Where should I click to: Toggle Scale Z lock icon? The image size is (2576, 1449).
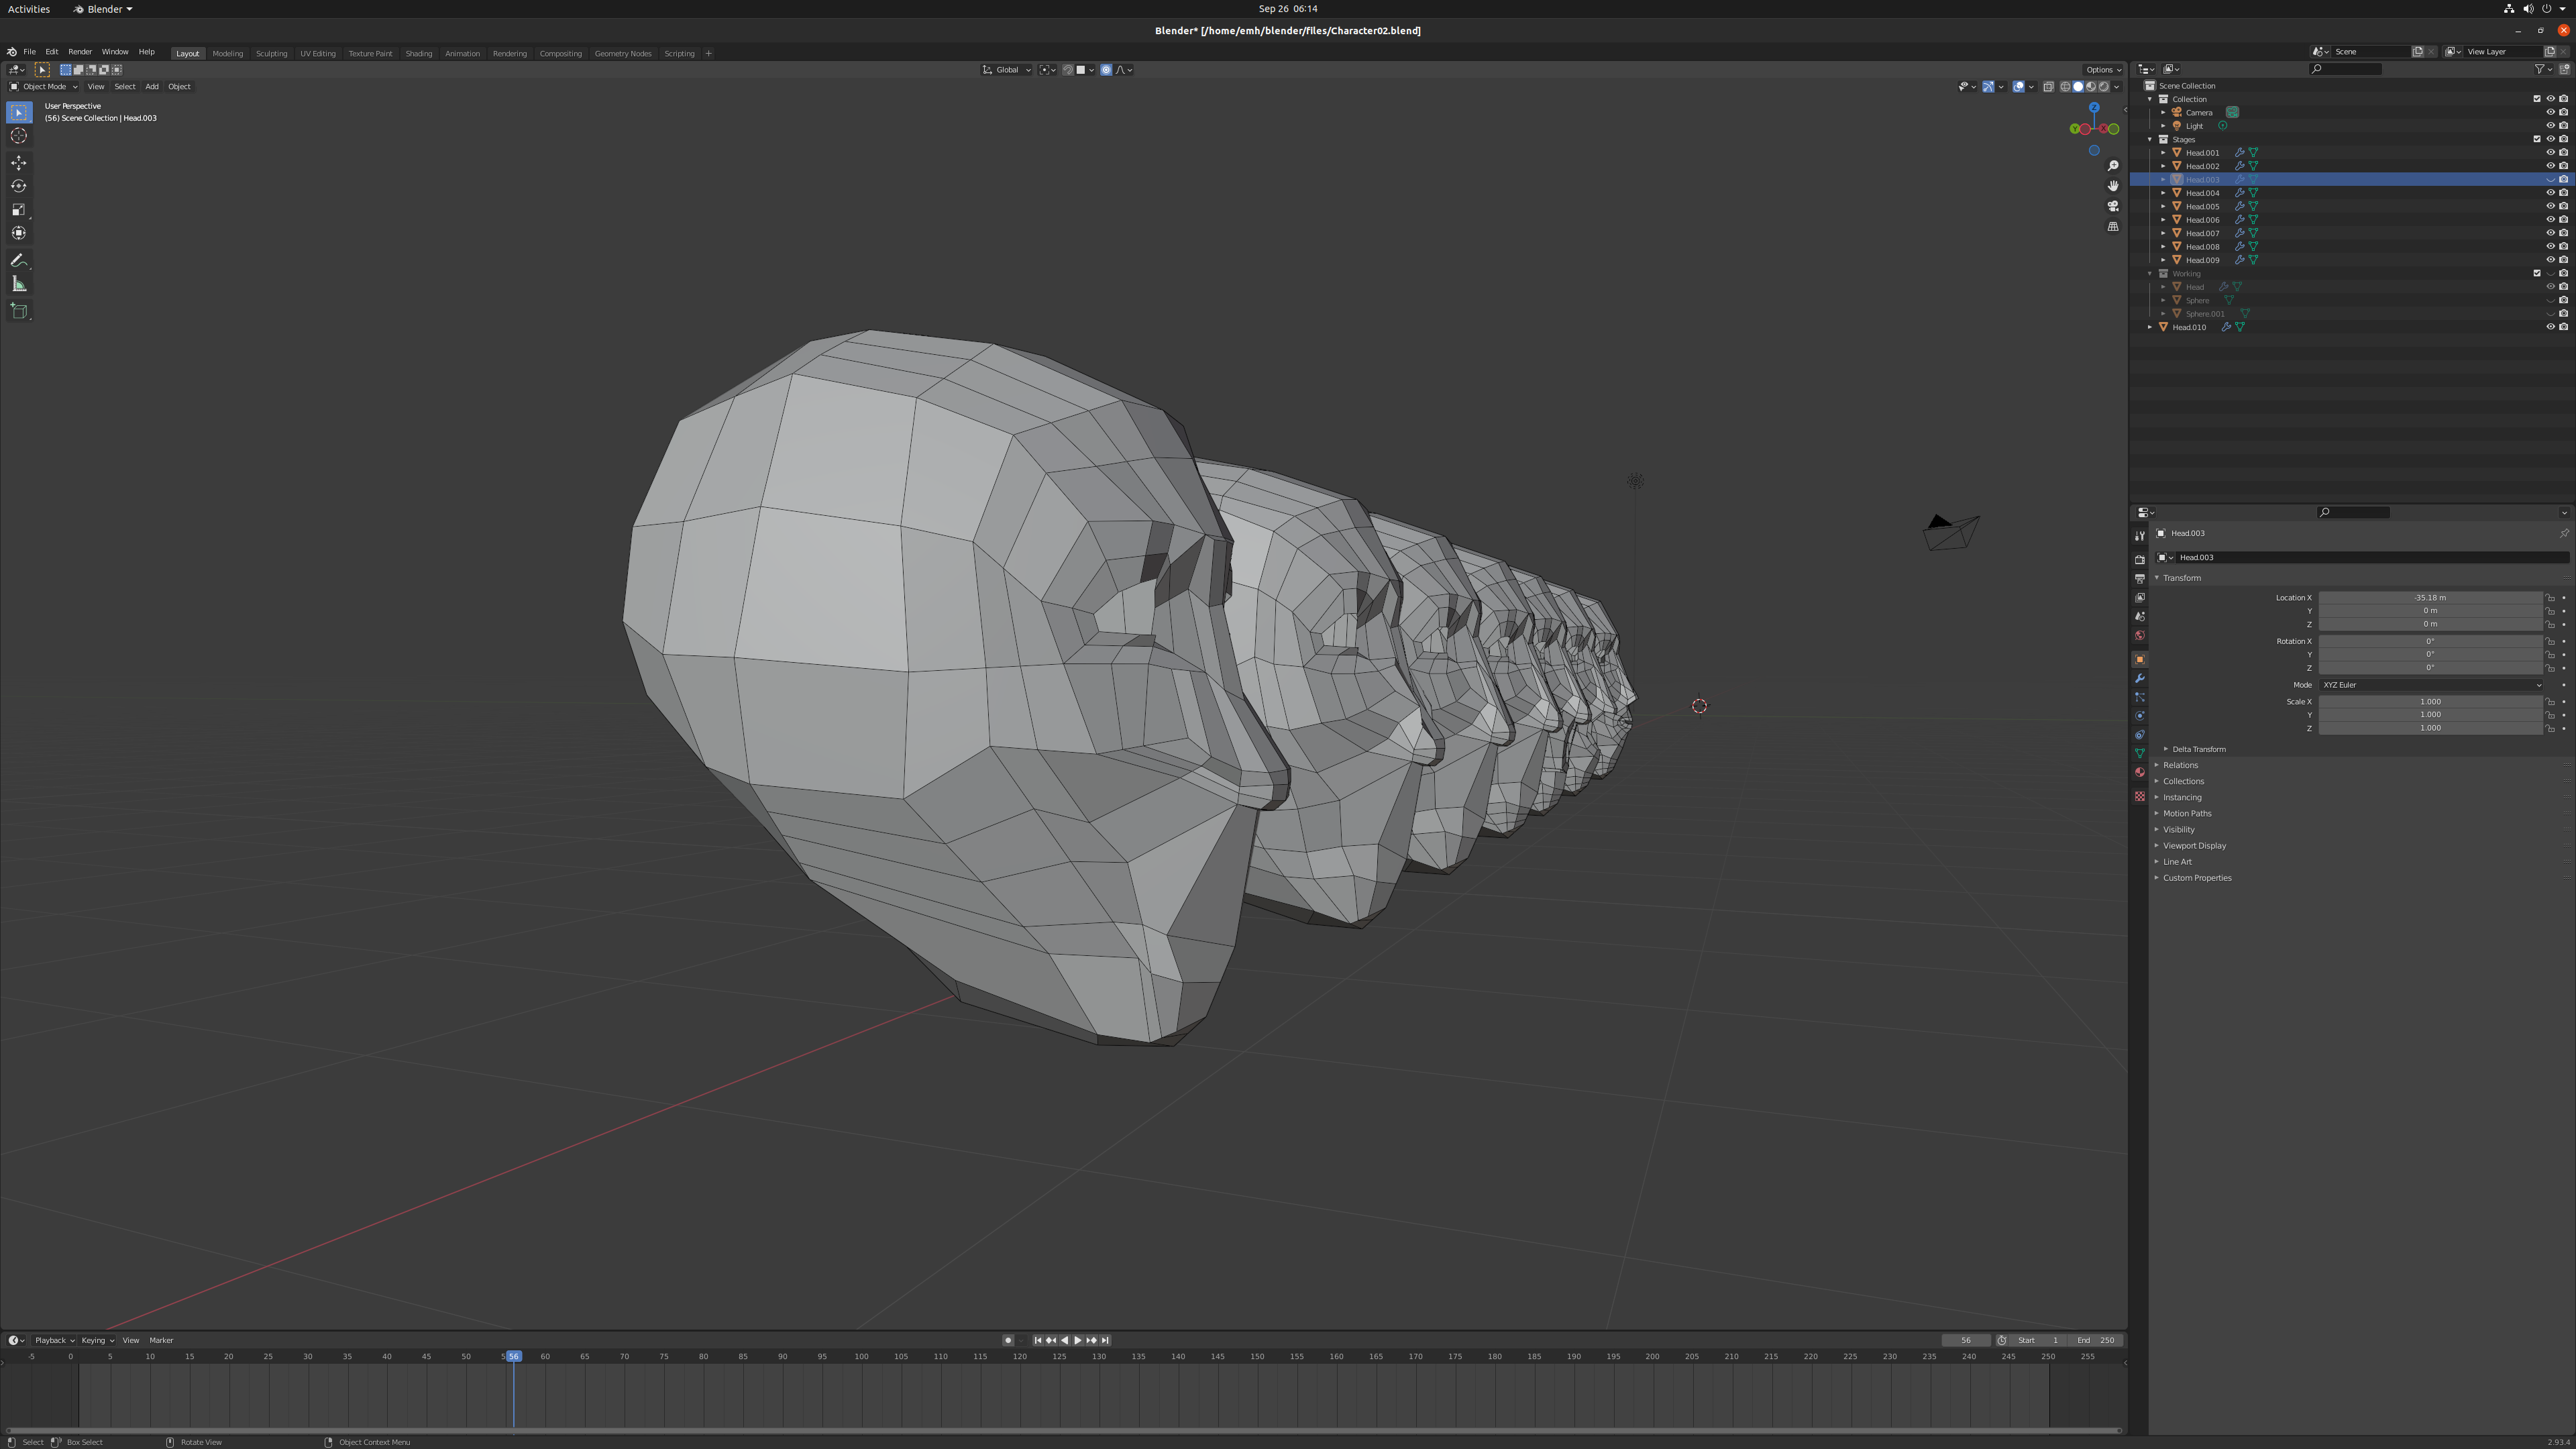(2550, 728)
